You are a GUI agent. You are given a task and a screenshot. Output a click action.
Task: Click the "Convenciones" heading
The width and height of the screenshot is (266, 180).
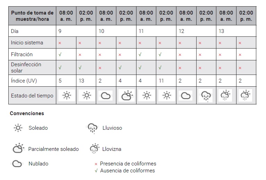tap(27, 113)
